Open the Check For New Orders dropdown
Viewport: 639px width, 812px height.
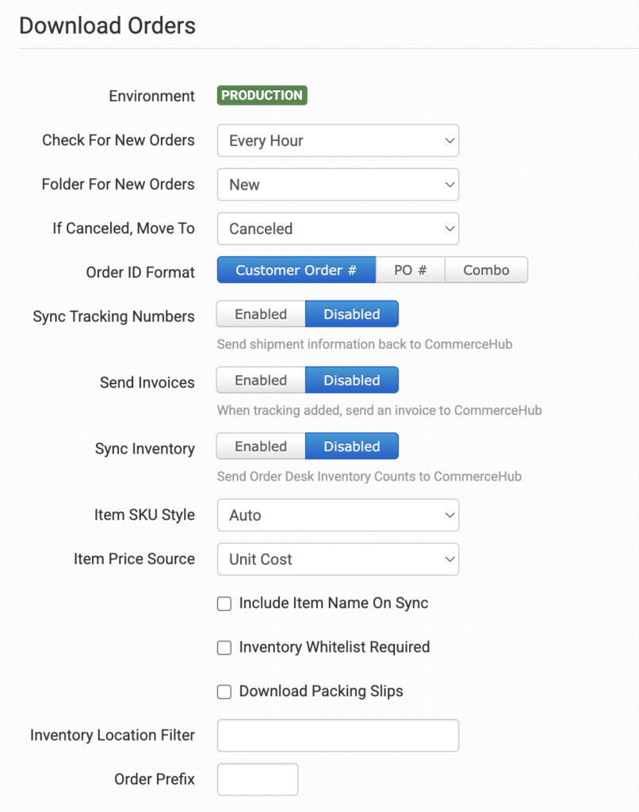click(x=338, y=141)
